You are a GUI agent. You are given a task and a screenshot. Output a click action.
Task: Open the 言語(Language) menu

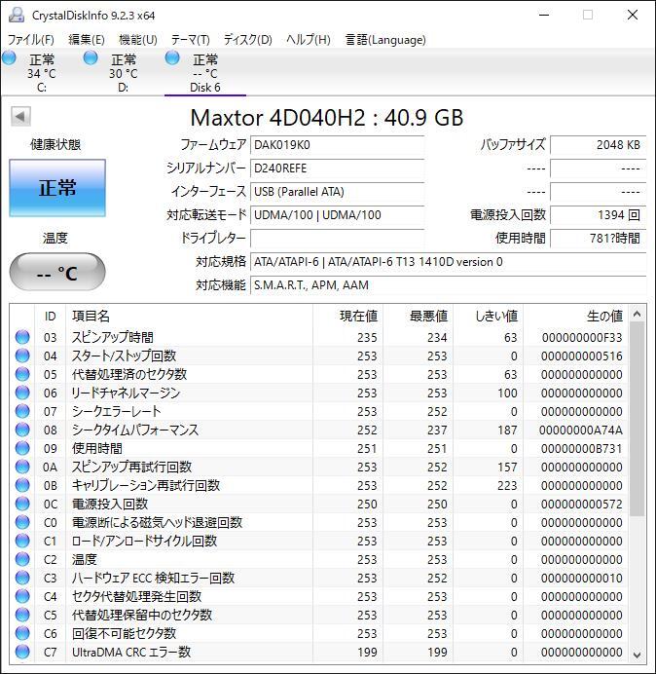385,40
